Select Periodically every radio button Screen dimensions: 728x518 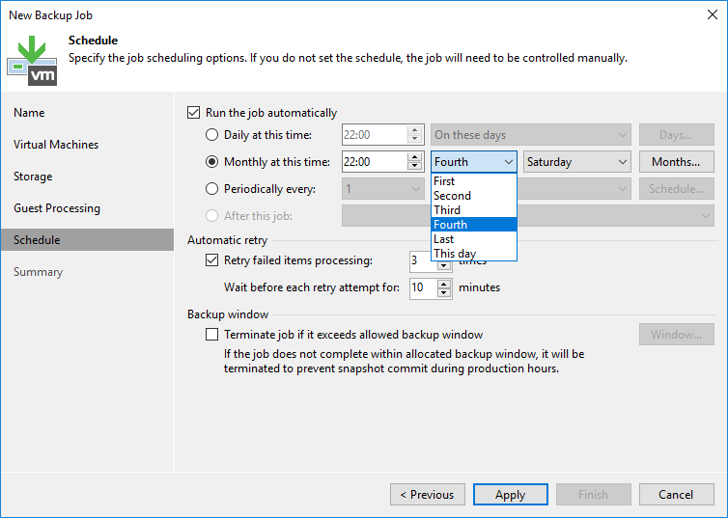212,189
